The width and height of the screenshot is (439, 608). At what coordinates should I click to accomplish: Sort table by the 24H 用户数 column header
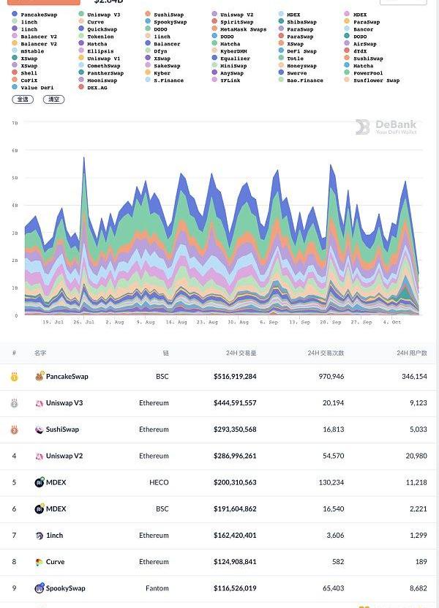click(x=411, y=353)
